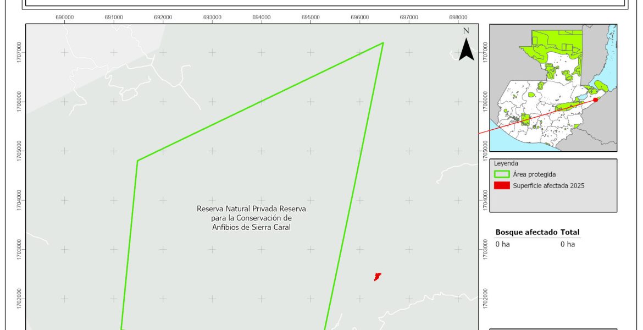Select the 0 ha value under Bosque afectado
643x330 pixels.
click(502, 244)
